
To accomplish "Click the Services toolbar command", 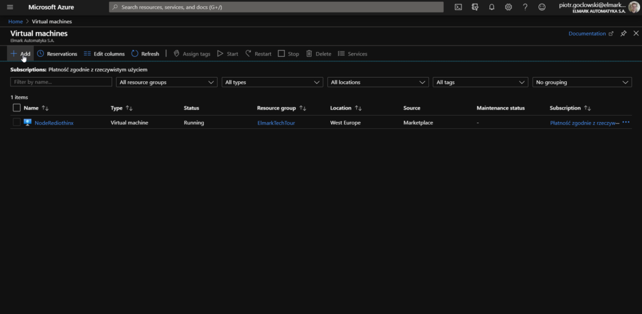I will click(x=352, y=54).
